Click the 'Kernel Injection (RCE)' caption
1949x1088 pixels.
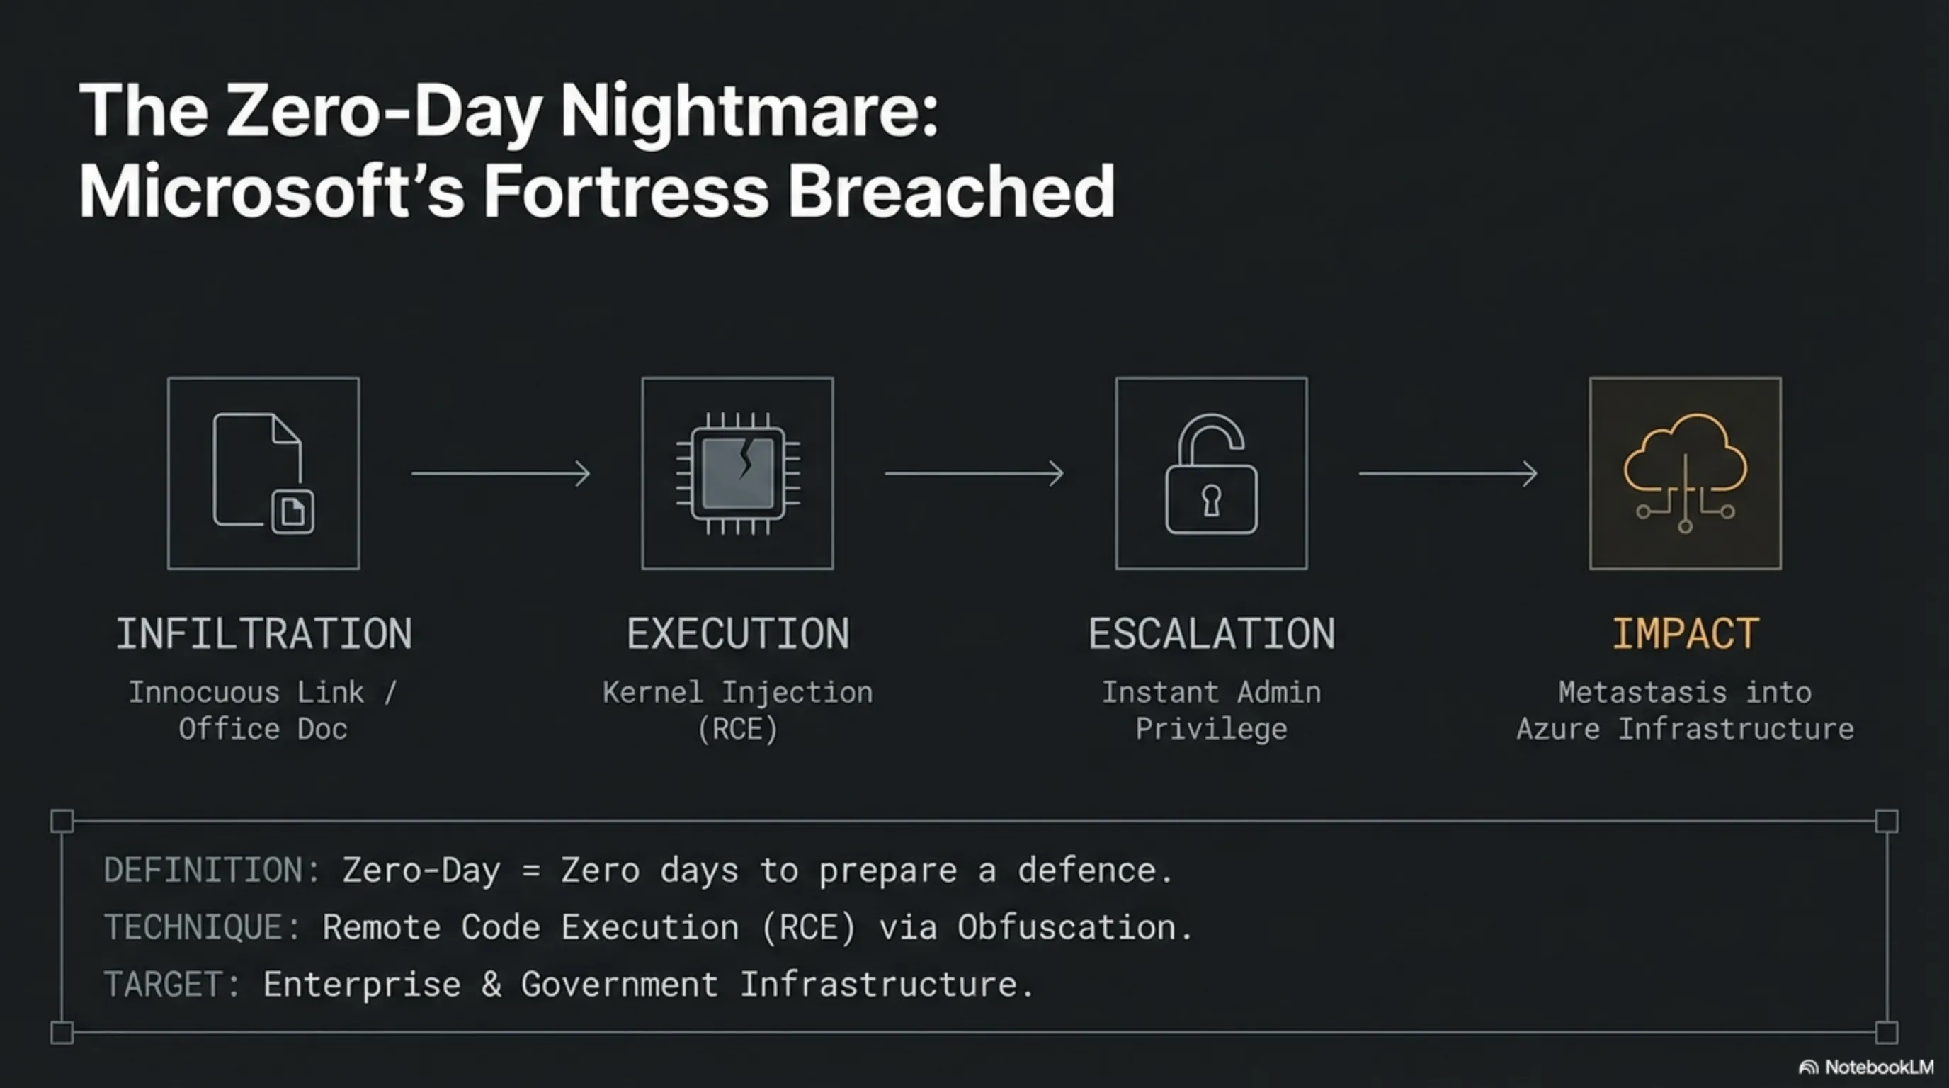pyautogui.click(x=738, y=710)
